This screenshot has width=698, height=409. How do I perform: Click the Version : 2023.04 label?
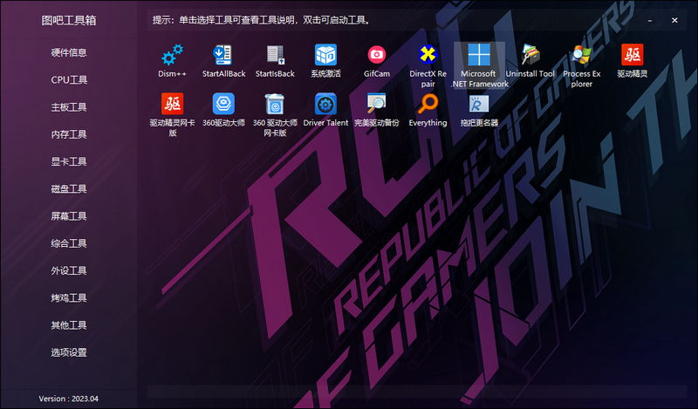(x=69, y=399)
